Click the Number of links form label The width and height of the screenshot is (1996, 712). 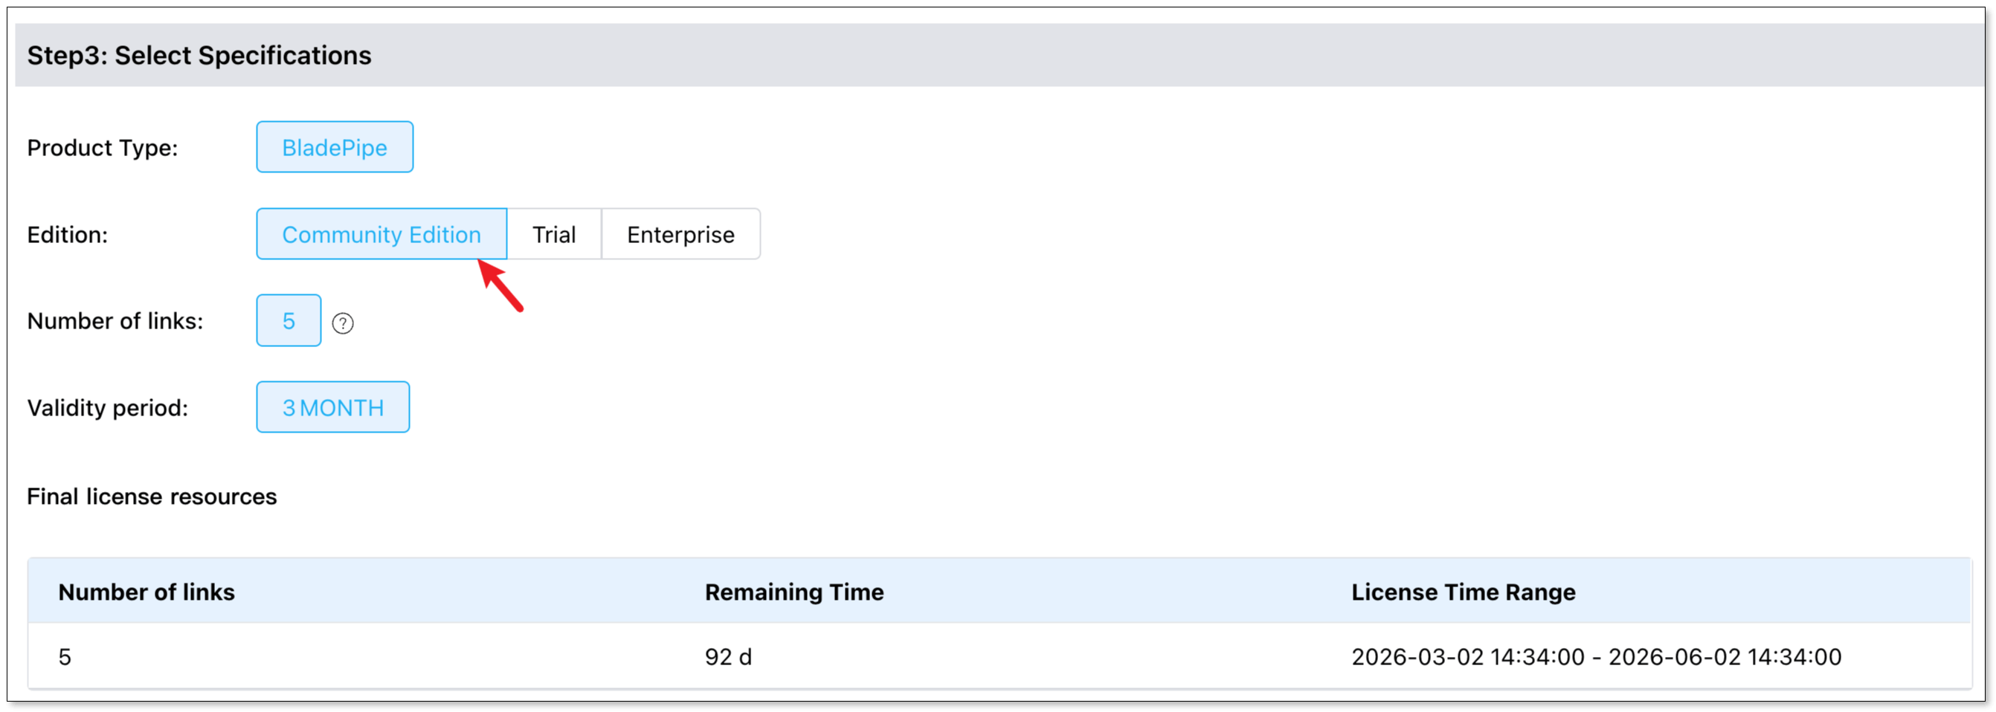pyautogui.click(x=115, y=321)
